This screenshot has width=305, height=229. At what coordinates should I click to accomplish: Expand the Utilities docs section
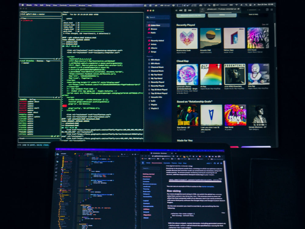[x=146, y=209]
